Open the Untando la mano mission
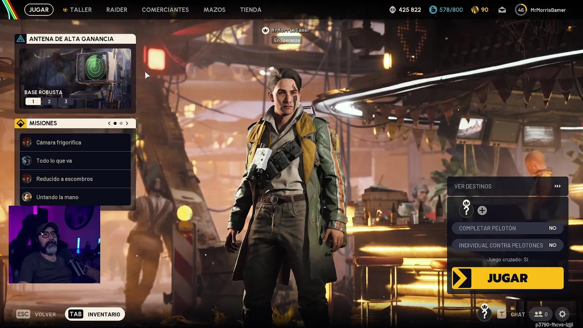Screen dimensions: 583x328 click(x=75, y=197)
